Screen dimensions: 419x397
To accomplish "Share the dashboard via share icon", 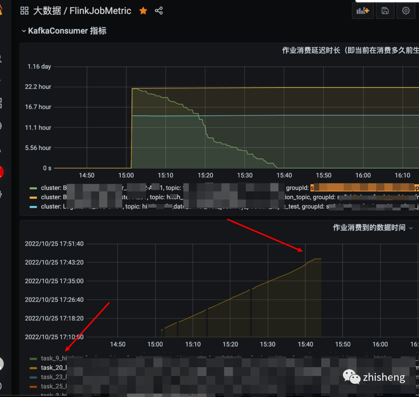I will pyautogui.click(x=159, y=11).
